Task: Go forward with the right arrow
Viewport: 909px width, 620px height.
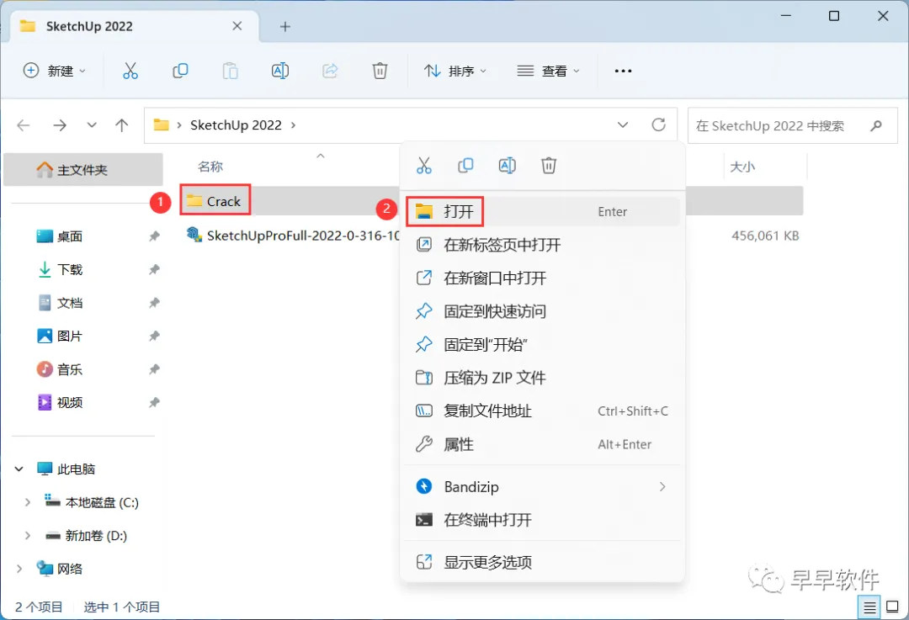Action: pyautogui.click(x=60, y=125)
